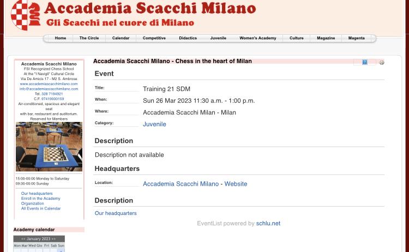Select Magazine in the navigation bar
Screen dimensions: 409x252
[326, 38]
